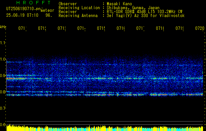Click the 0720 time marker
The height and width of the screenshot is (131, 206).
tap(200, 28)
